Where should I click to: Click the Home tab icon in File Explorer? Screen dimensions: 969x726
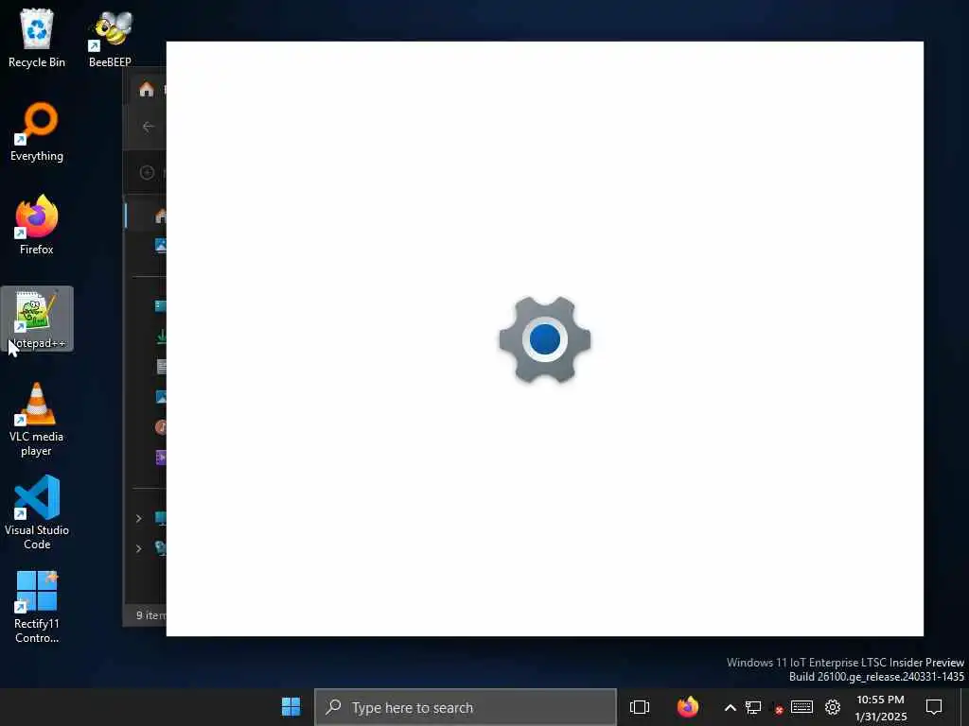point(147,90)
